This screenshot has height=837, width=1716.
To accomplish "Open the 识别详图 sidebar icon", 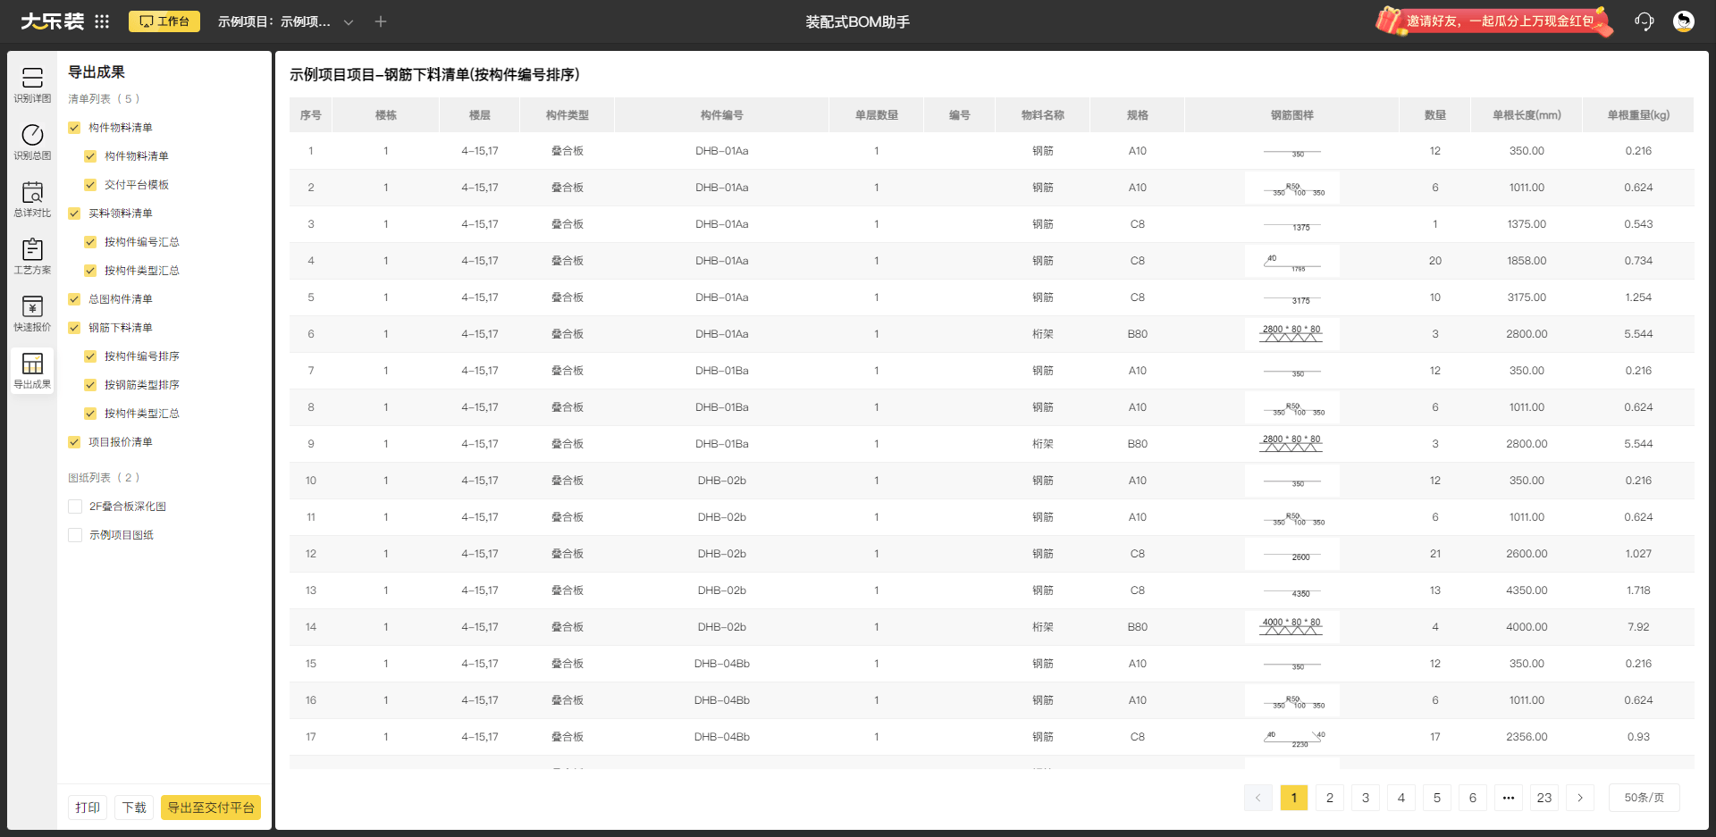I will 32,85.
